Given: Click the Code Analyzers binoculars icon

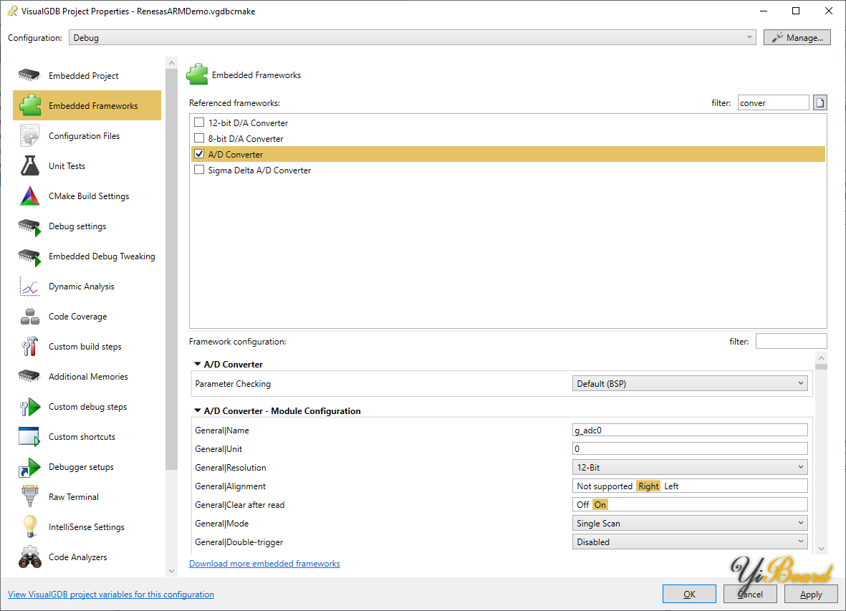Looking at the screenshot, I should click(29, 557).
